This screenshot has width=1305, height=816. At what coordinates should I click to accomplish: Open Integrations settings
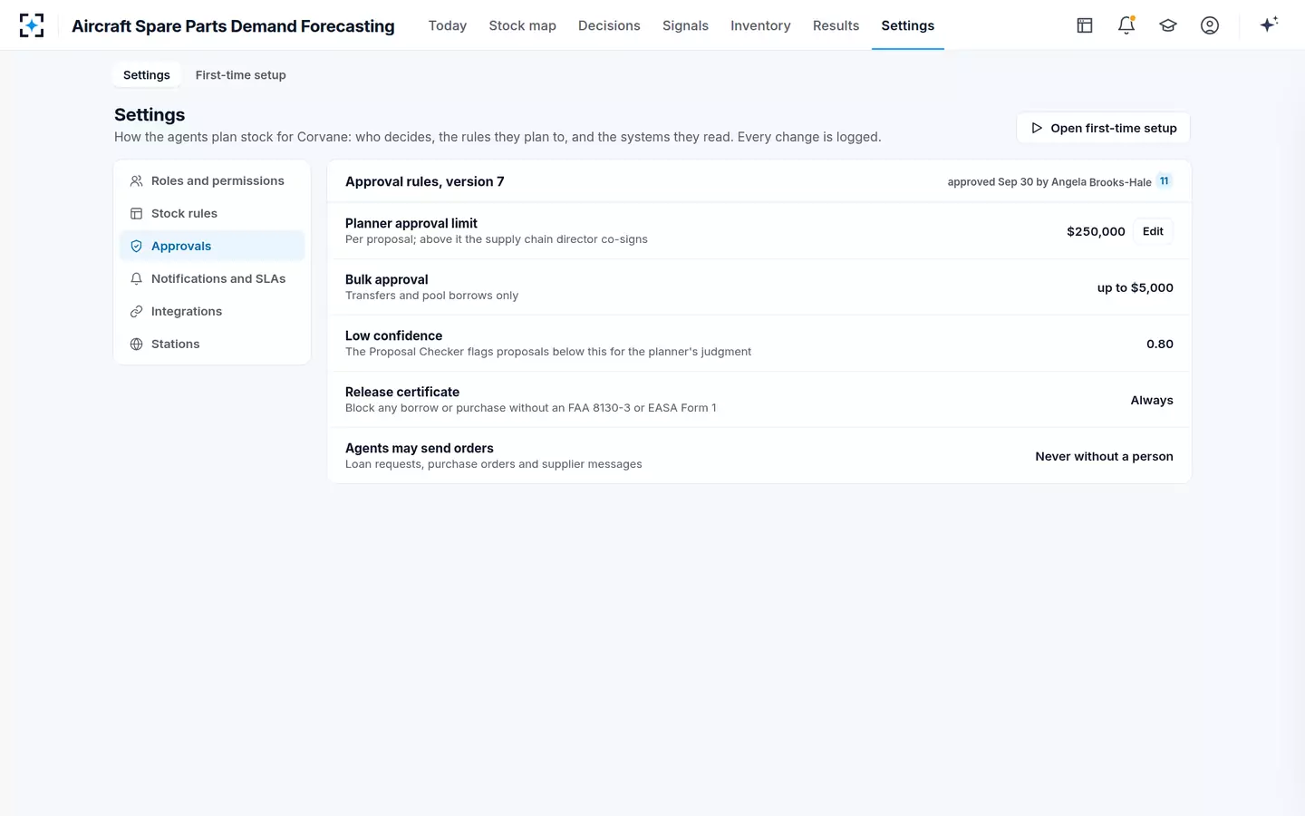212,312
